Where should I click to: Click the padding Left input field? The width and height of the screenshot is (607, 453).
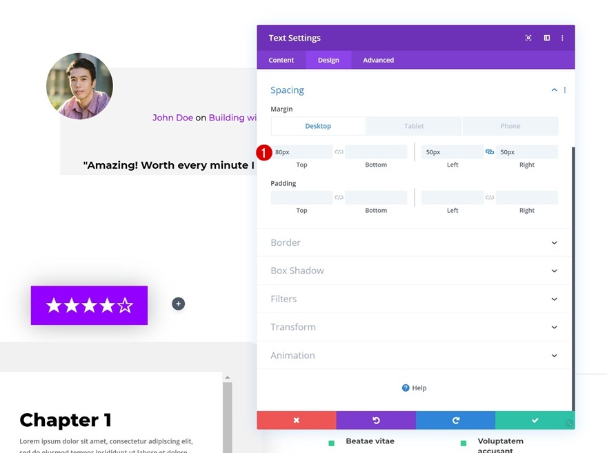coord(452,198)
